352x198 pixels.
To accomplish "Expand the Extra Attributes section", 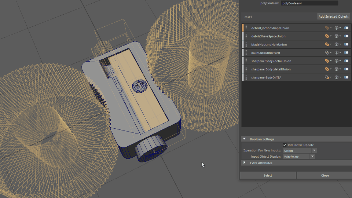I will [245, 163].
